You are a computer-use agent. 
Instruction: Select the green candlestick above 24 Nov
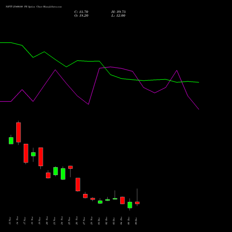point(63,174)
